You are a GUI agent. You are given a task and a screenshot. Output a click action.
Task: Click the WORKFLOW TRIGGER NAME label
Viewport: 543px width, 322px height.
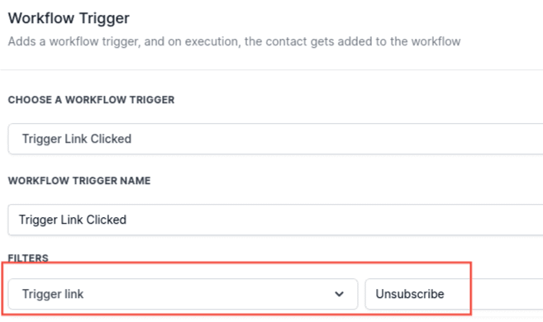tap(79, 181)
